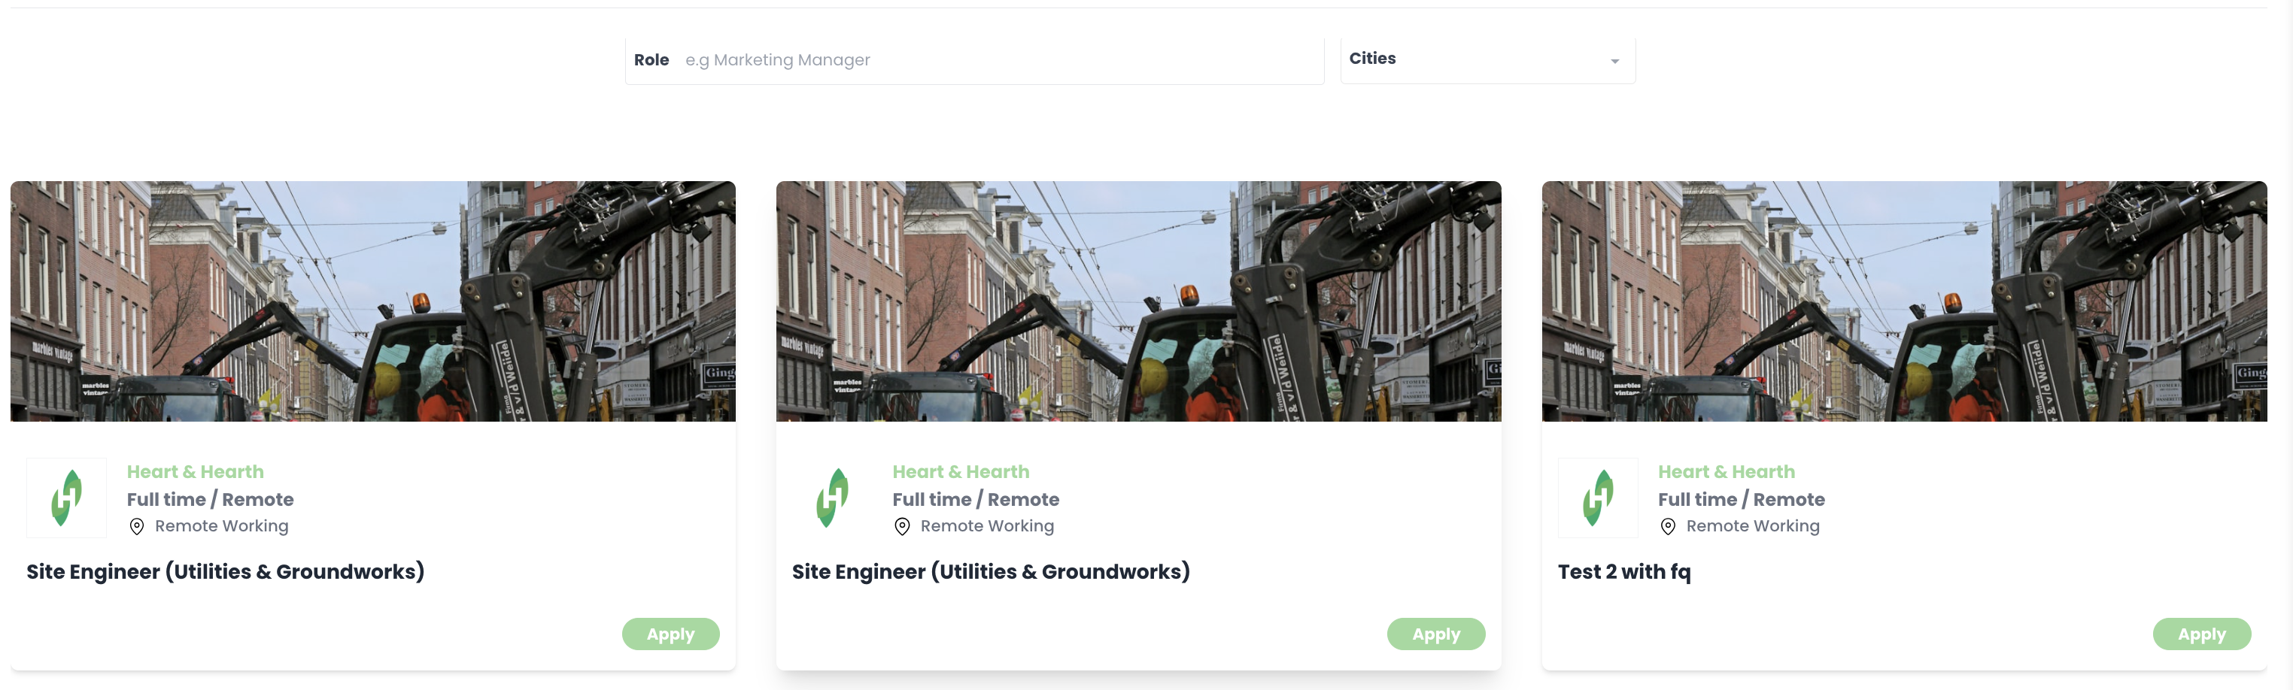
Task: Click Remote Working text on Test 2 card
Action: [1753, 526]
